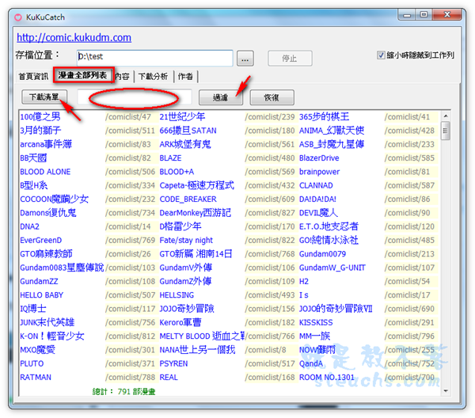
Task: Open comic PSYREN
Action: [x=173, y=363]
